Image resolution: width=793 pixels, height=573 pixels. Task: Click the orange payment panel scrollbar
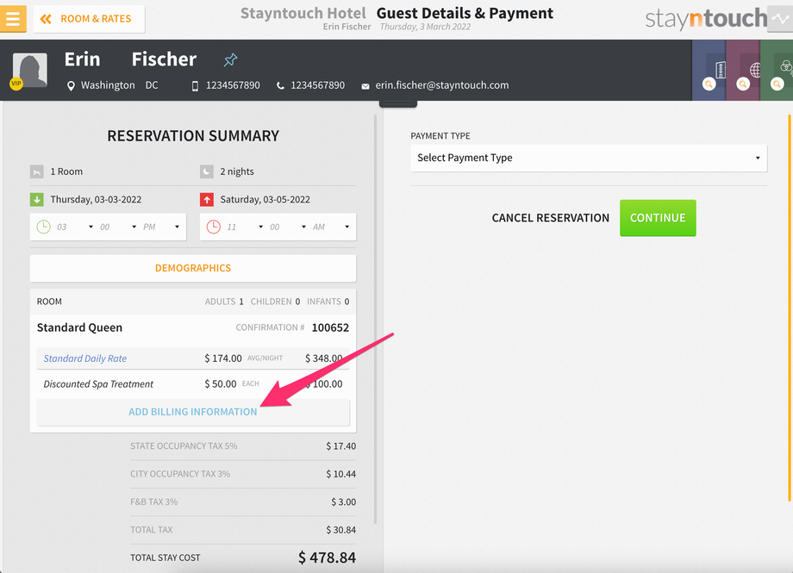(x=790, y=308)
